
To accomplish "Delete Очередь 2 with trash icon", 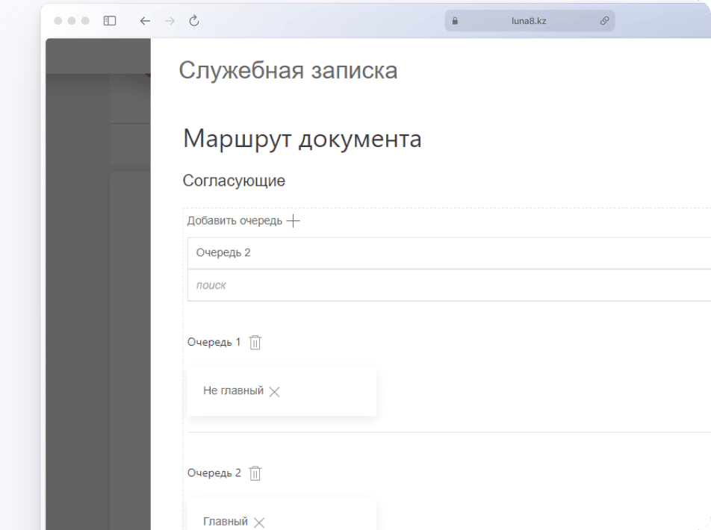I will (x=255, y=473).
